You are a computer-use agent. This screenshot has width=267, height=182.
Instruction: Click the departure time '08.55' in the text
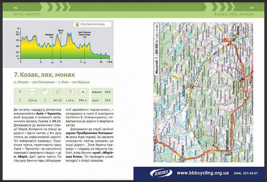coord(57,121)
